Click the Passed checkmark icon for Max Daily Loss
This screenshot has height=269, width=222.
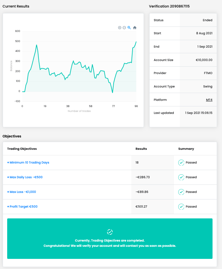click(181, 177)
